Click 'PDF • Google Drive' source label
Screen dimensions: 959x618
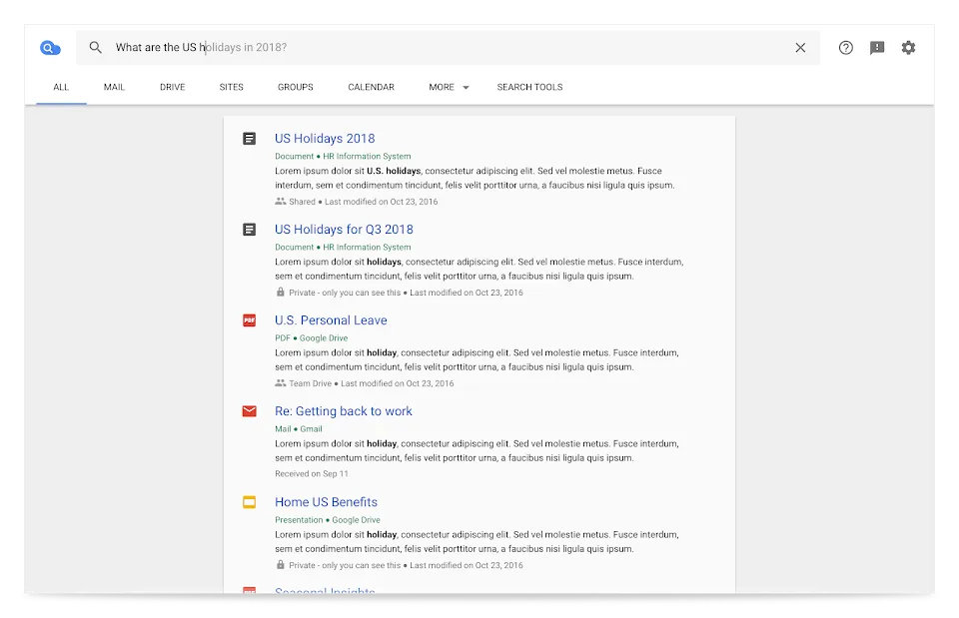(x=311, y=338)
